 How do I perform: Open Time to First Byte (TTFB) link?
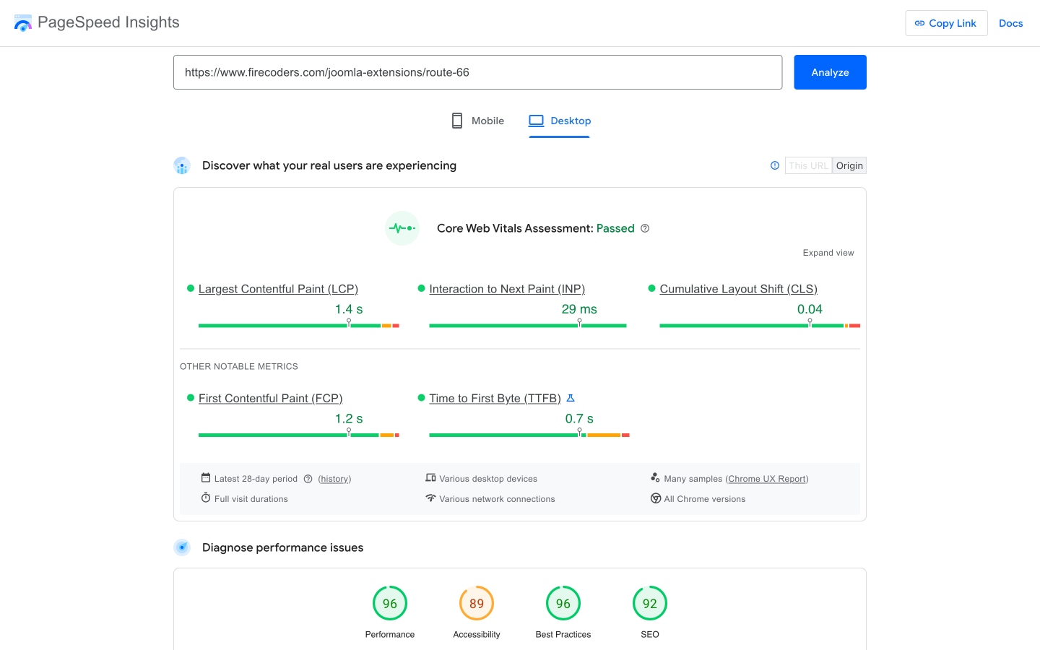tap(495, 399)
